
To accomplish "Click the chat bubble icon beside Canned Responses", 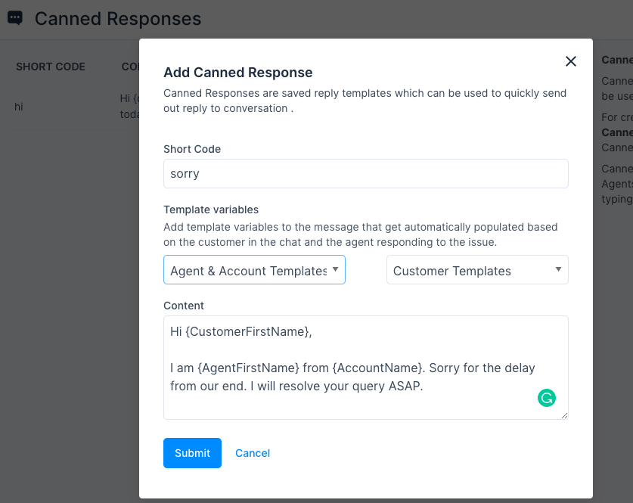I will pyautogui.click(x=14, y=17).
